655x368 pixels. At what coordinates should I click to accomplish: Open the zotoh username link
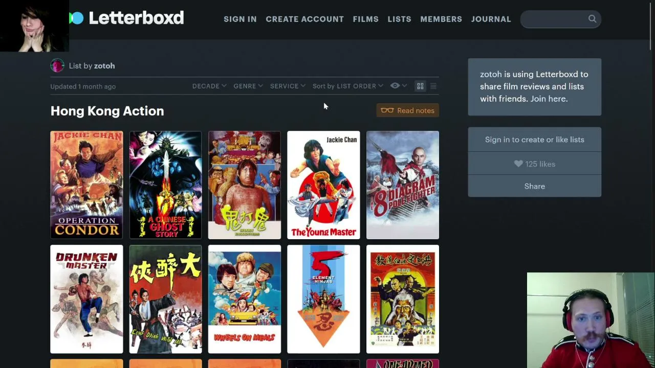[x=104, y=66]
